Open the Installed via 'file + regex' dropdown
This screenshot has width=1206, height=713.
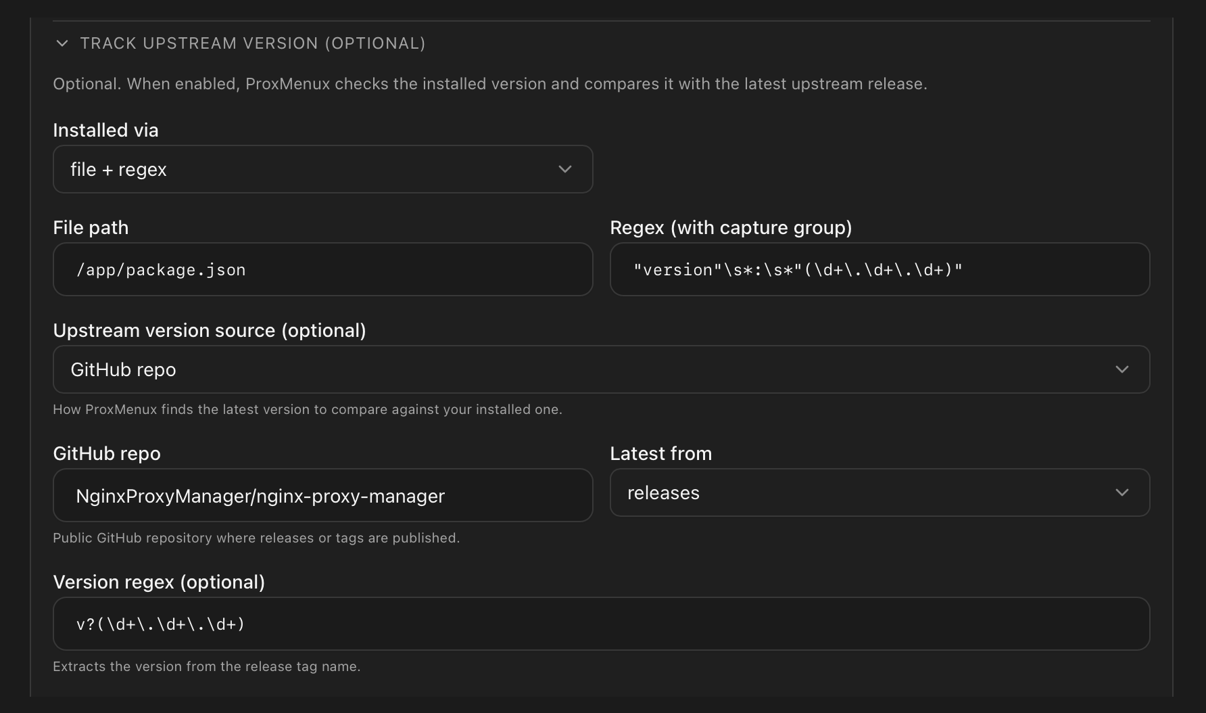click(323, 169)
